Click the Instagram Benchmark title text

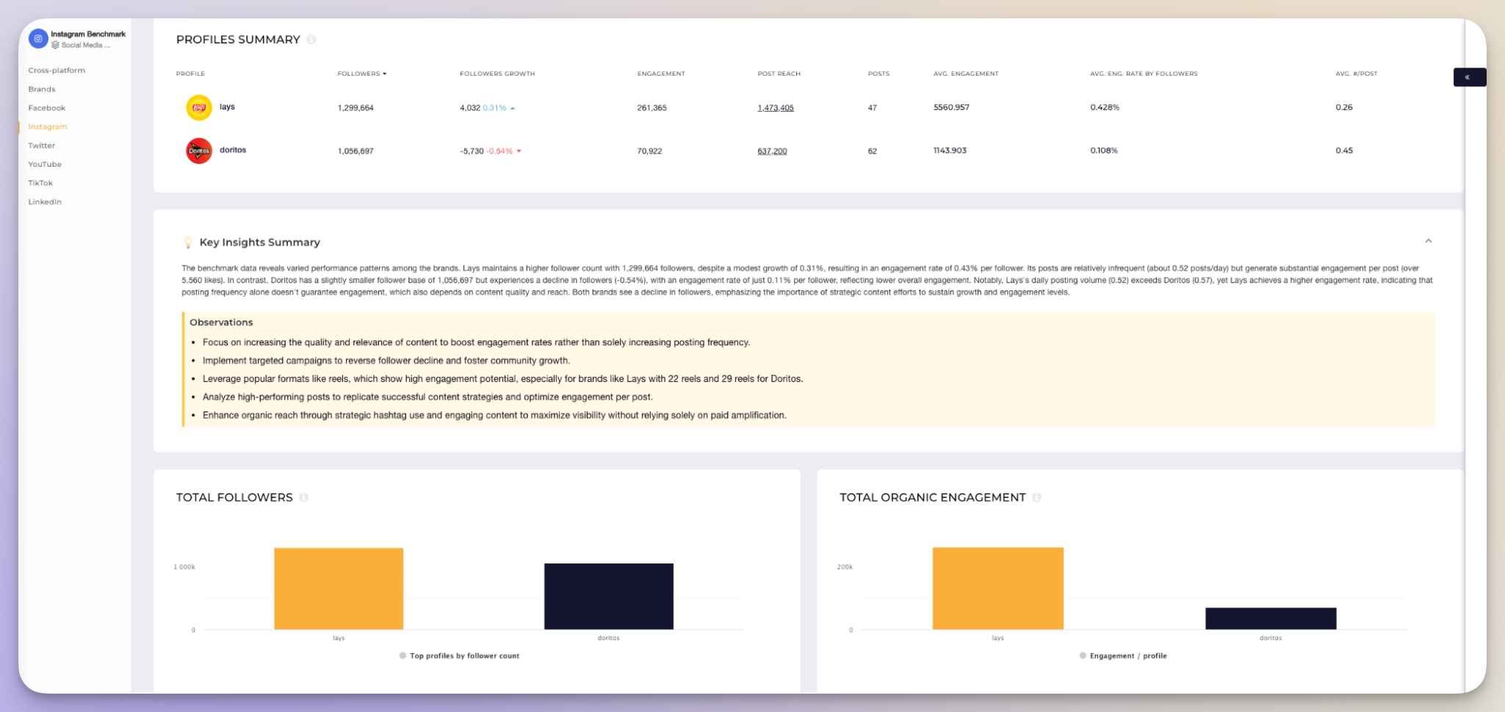(x=88, y=34)
